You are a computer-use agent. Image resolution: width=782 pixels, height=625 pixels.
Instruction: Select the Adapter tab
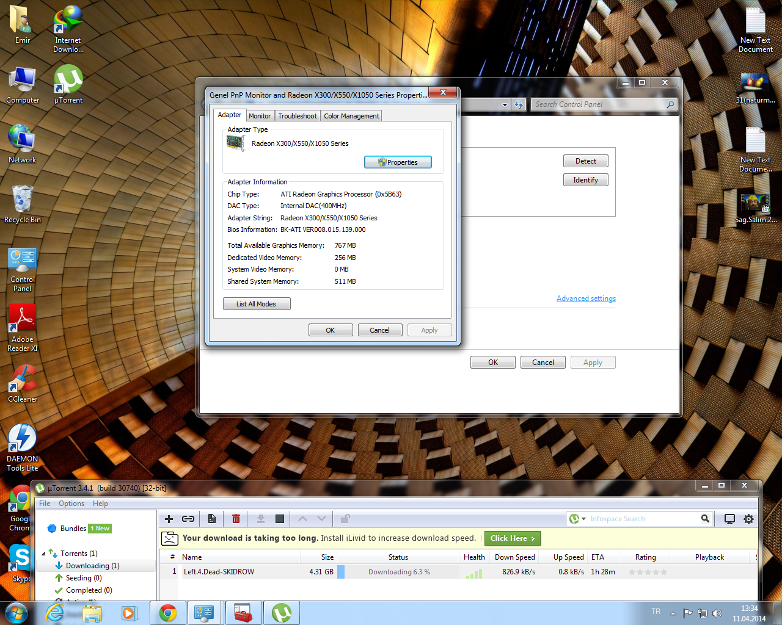230,115
